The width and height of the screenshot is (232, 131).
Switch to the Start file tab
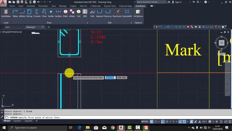click(x=8, y=27)
